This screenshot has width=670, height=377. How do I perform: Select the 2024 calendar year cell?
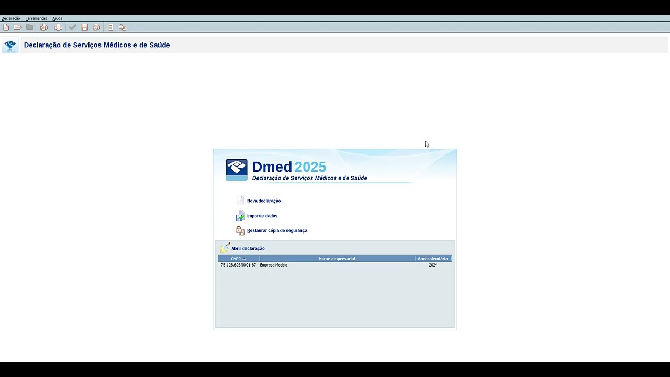(x=433, y=265)
